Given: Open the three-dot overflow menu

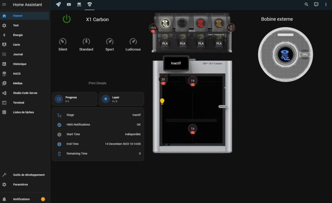Looking at the screenshot, I should (x=326, y=4).
